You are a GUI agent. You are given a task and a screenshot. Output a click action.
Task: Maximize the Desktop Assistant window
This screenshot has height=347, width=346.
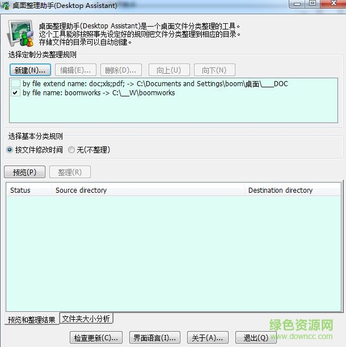point(313,4)
